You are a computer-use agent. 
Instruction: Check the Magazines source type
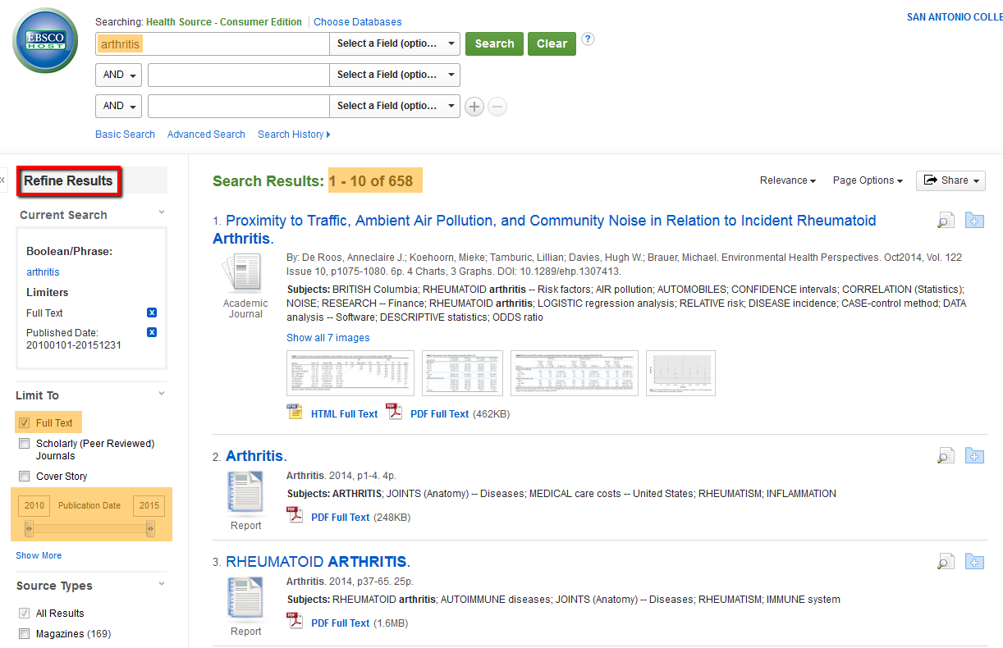[24, 634]
